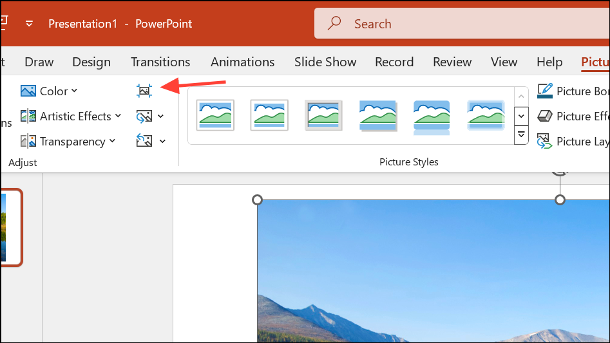
Task: Click the Compress Pictures icon
Action: (144, 91)
